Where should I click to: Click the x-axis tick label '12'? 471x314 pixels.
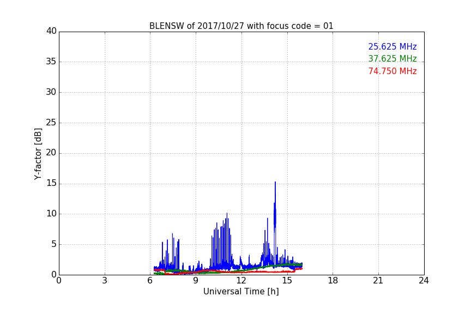coord(241,281)
